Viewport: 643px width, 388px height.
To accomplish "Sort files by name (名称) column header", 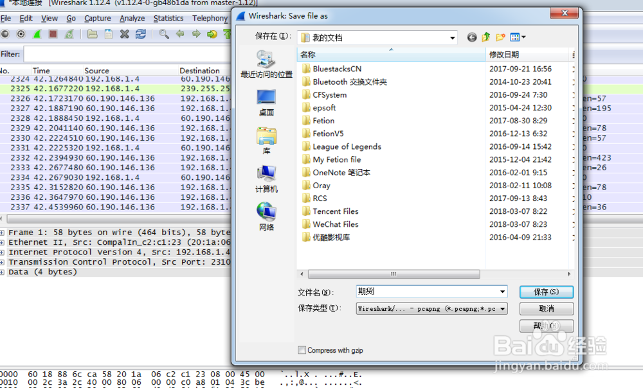I will coord(391,55).
